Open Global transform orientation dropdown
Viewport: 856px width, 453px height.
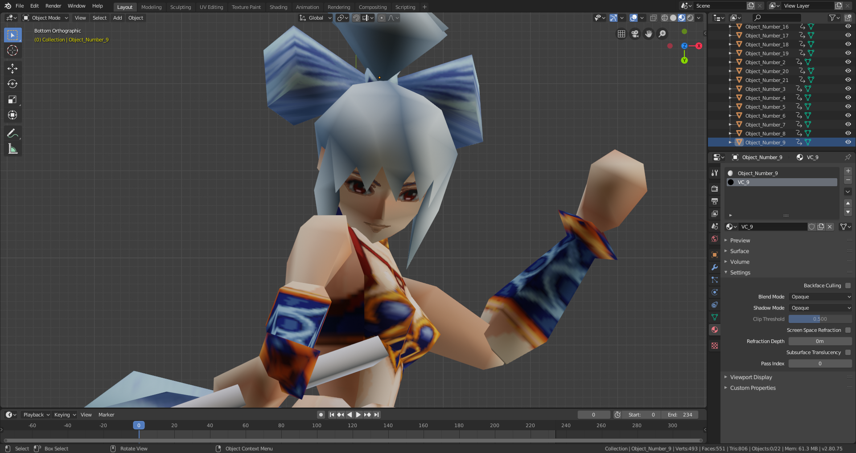tap(316, 18)
